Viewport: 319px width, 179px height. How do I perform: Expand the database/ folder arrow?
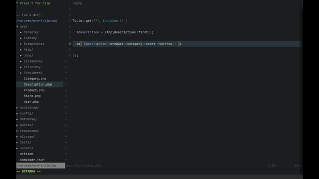[x=17, y=119]
